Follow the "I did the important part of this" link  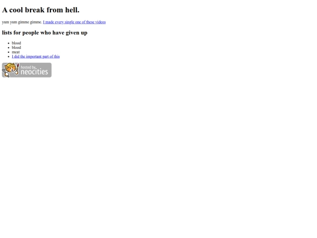[x=36, y=56]
